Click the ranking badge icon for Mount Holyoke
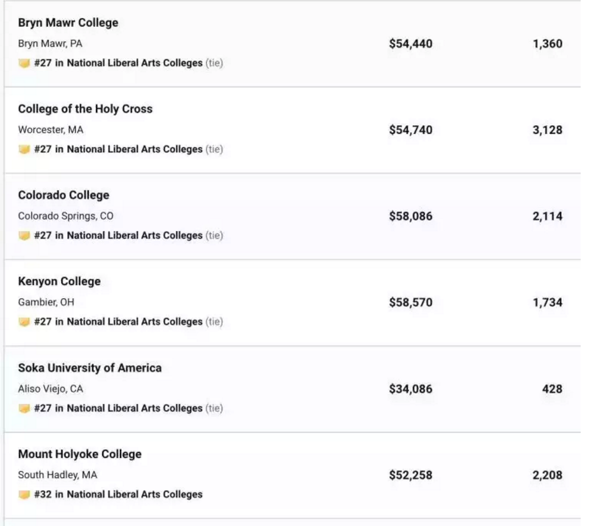The height and width of the screenshot is (526, 591). [x=24, y=495]
